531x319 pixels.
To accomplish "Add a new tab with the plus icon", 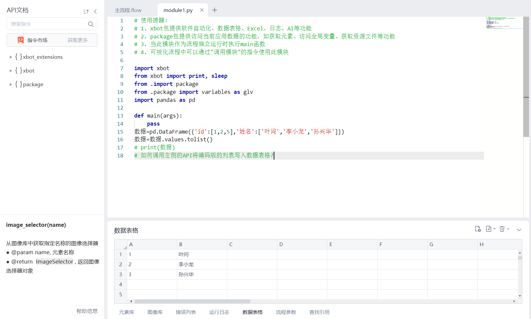I will coord(215,10).
